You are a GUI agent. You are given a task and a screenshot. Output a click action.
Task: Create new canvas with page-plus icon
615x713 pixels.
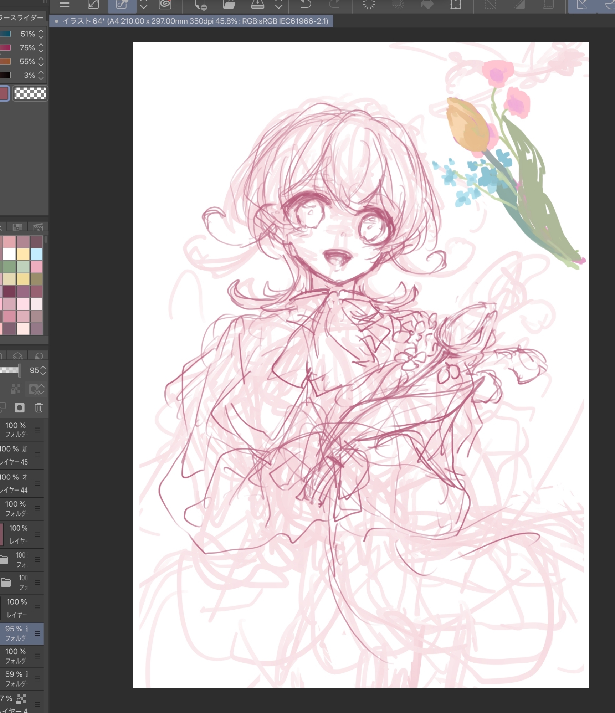coord(200,5)
